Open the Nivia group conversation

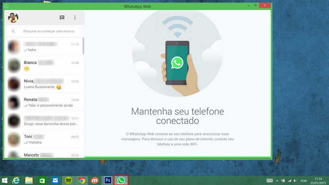pos(44,84)
